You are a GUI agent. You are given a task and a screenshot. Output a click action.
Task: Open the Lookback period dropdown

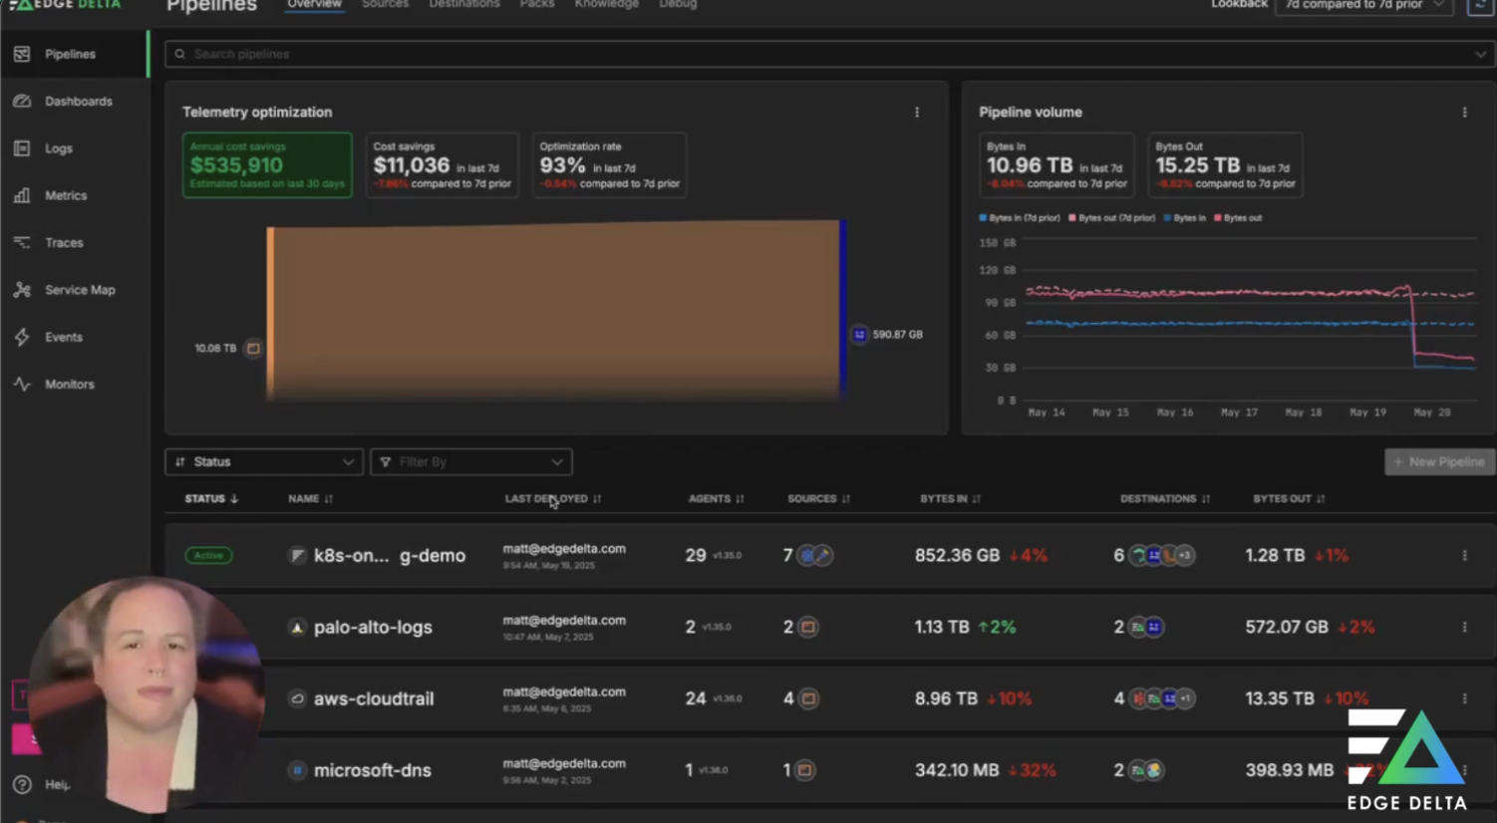click(1362, 5)
